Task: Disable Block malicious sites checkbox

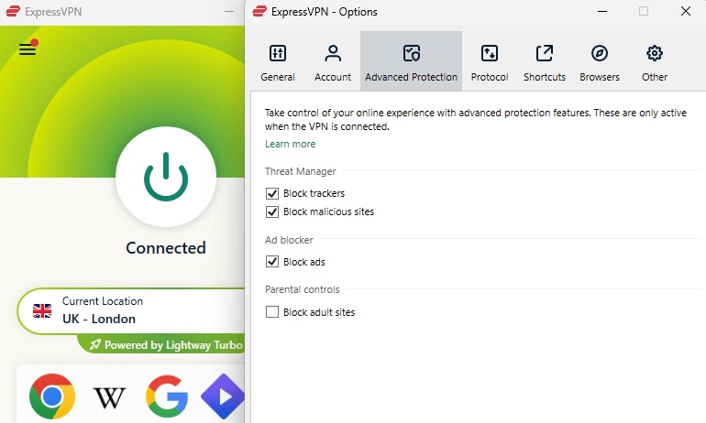Action: point(272,211)
